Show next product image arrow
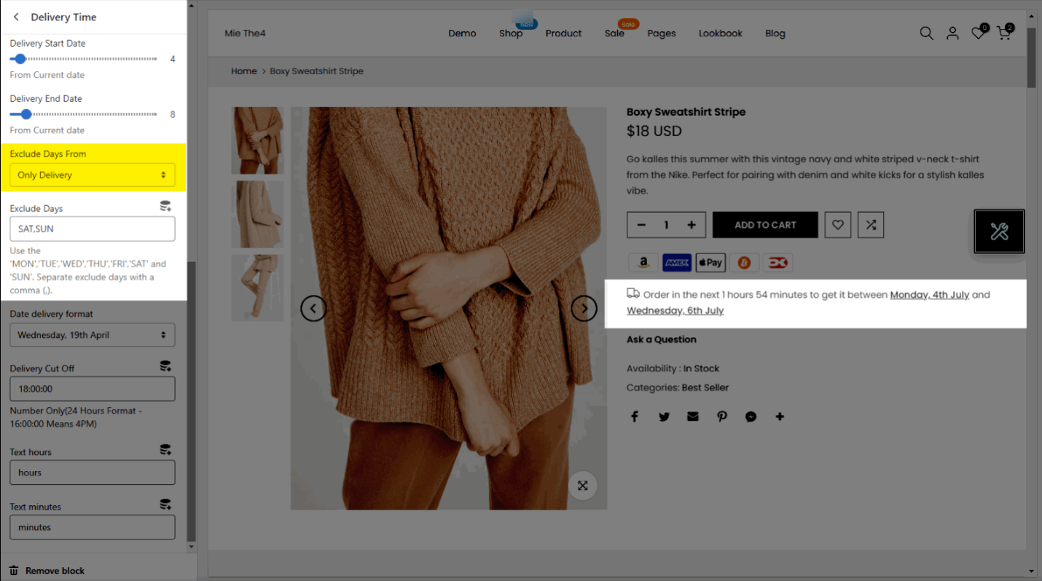 point(584,309)
